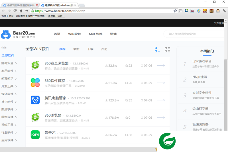Switch to the 小熊下载站 browser tab
This screenshot has width=228, height=152.
tap(20, 5)
